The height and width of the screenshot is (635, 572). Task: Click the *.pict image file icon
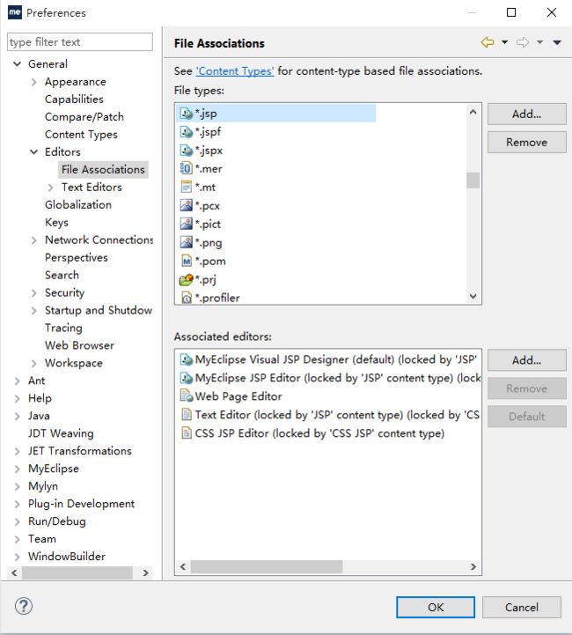[x=186, y=224]
